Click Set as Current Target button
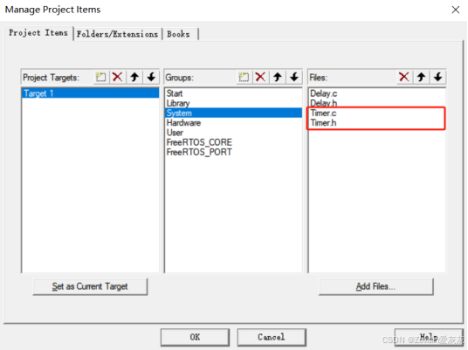The height and width of the screenshot is (350, 468). pos(90,286)
